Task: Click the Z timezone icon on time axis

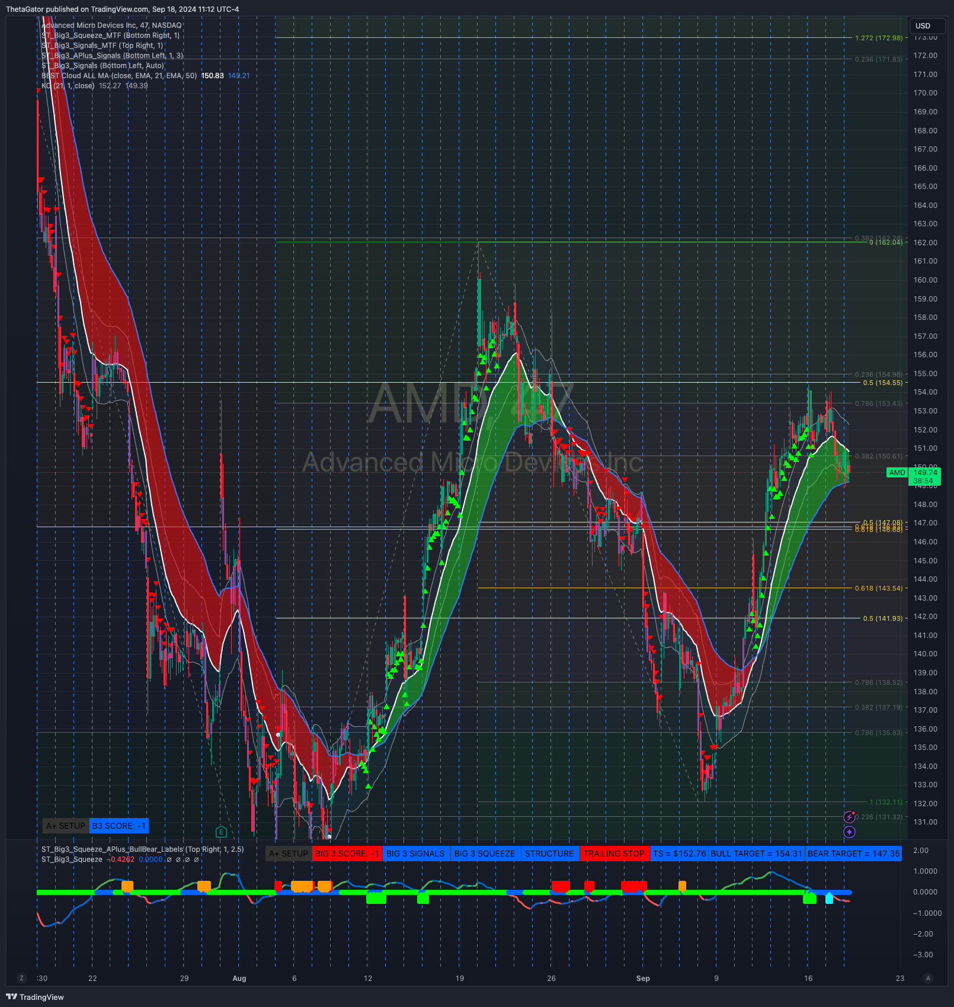Action: click(22, 978)
